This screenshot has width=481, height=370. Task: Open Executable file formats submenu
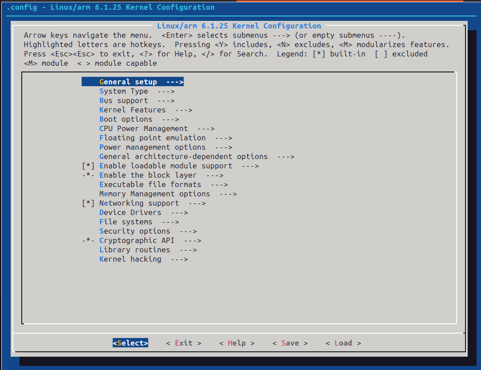coord(163,184)
